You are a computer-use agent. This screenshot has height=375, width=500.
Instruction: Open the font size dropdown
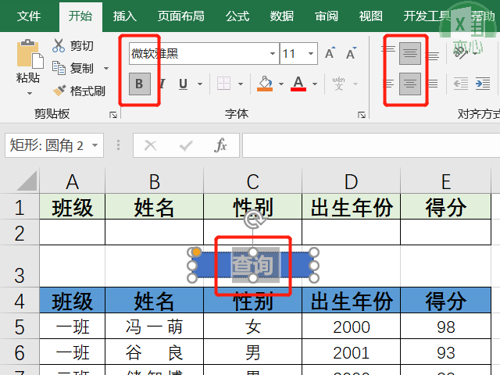(311, 54)
